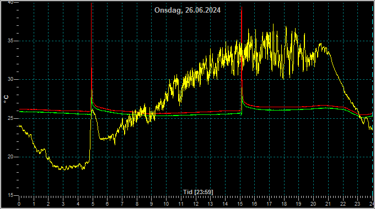375x209 pixels.
Task: Click the chart title Onsdag, 26.06.2024
Action: click(x=187, y=10)
